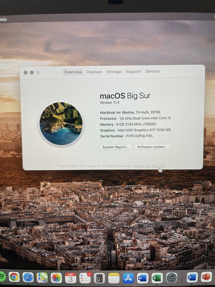215x287 pixels.
Task: Launch Excel from the dock
Action: (x=157, y=278)
